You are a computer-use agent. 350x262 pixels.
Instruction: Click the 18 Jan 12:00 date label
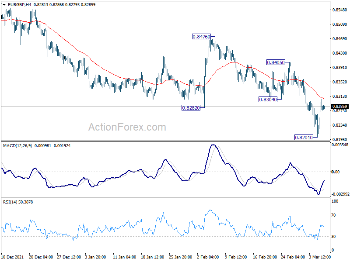[152, 257]
